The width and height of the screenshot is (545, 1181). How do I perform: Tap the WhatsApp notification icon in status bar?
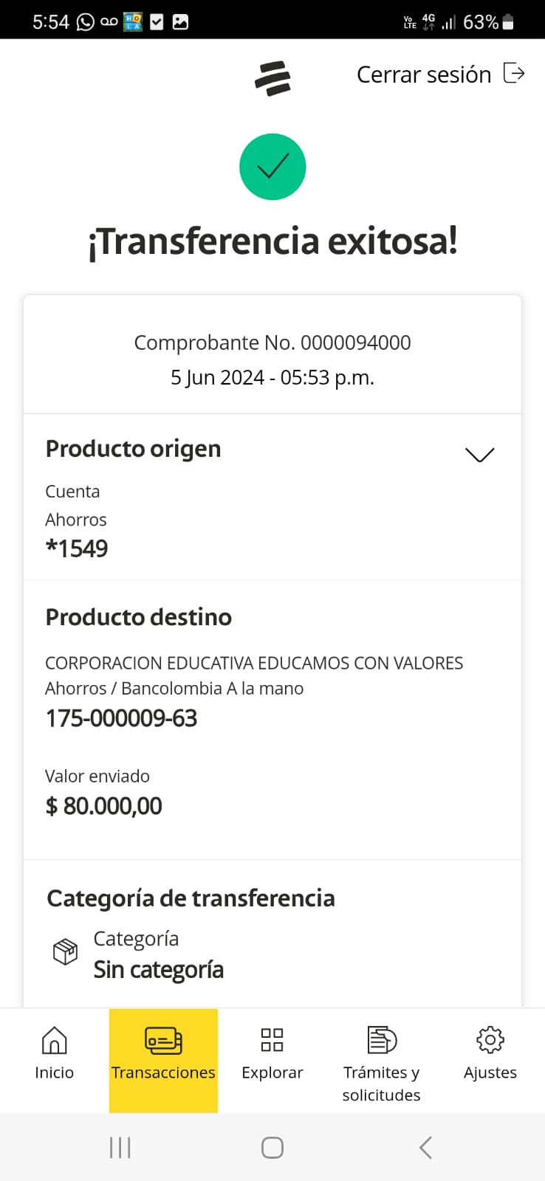point(86,22)
